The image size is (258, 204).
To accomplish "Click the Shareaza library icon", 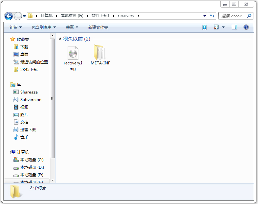I will click(16, 92).
